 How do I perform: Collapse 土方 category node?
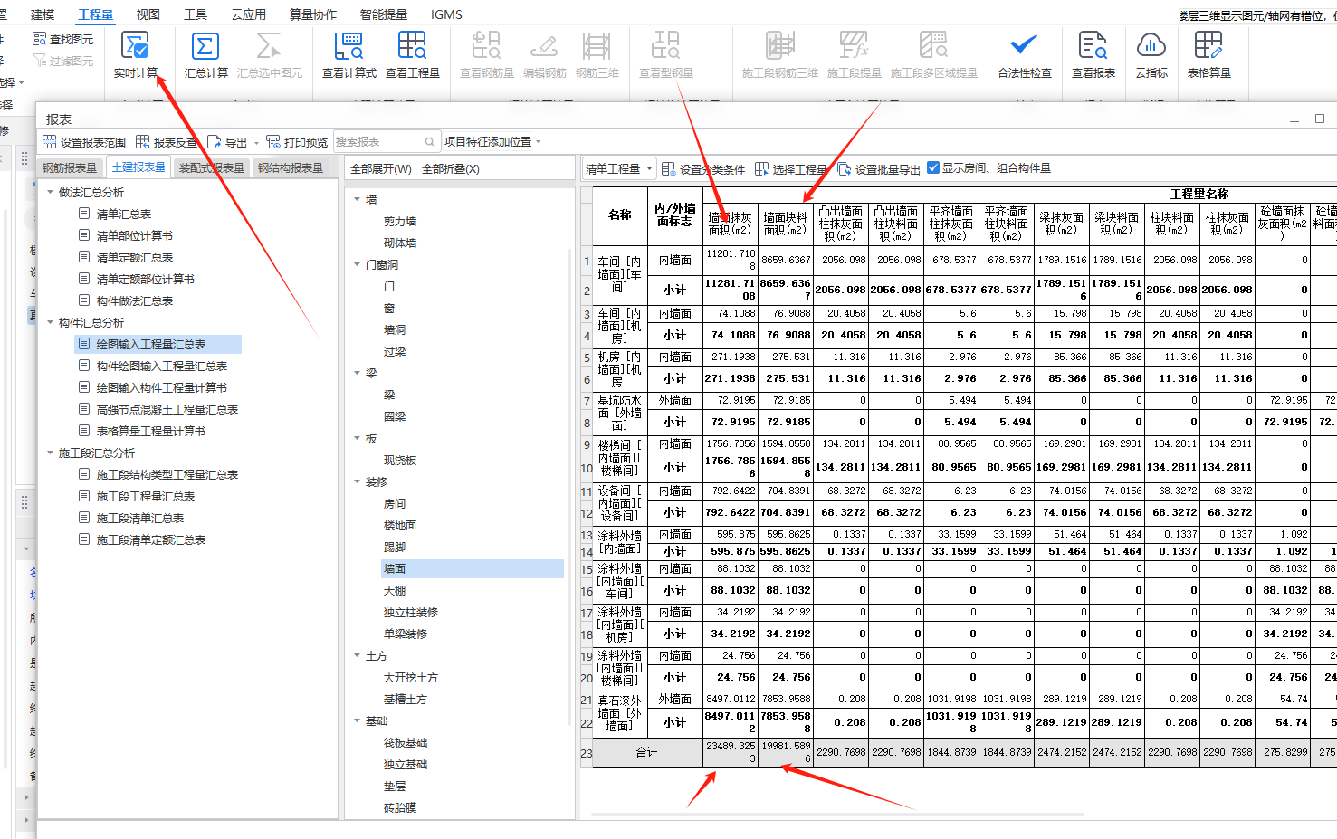click(357, 655)
